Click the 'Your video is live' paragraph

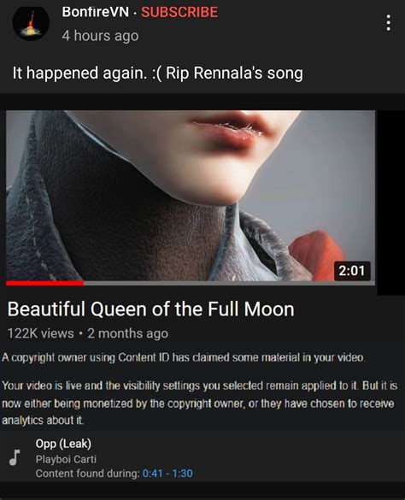(x=200, y=403)
